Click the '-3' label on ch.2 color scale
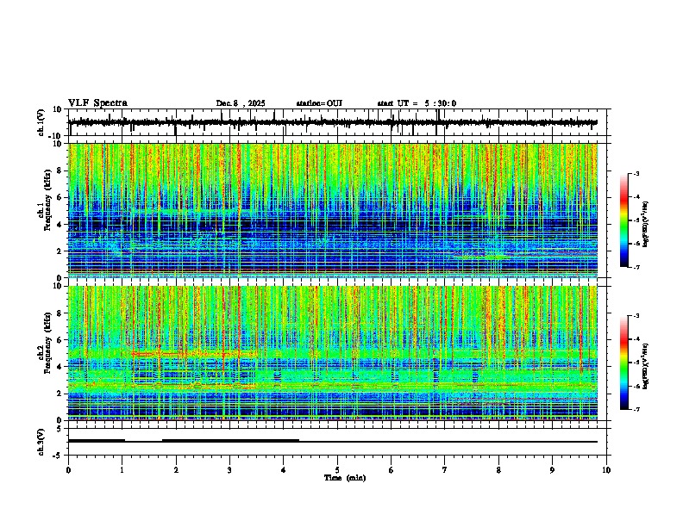The width and height of the screenshot is (683, 527). point(636,316)
